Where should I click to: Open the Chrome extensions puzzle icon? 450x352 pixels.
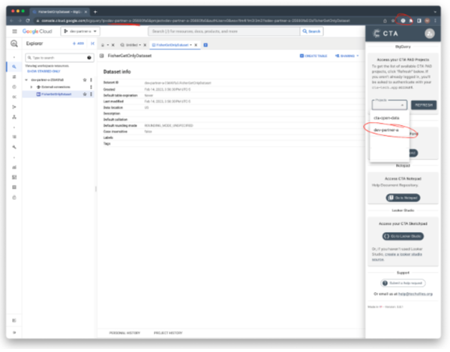pyautogui.click(x=411, y=21)
